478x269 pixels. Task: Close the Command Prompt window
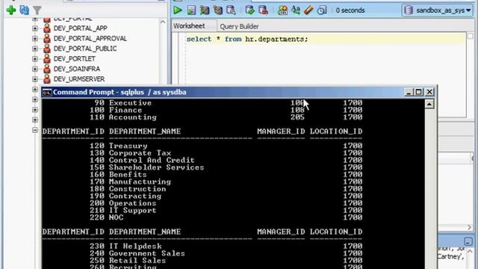pos(429,92)
